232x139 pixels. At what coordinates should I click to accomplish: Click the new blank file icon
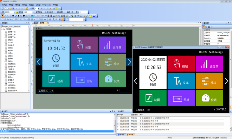click(x=8, y=8)
